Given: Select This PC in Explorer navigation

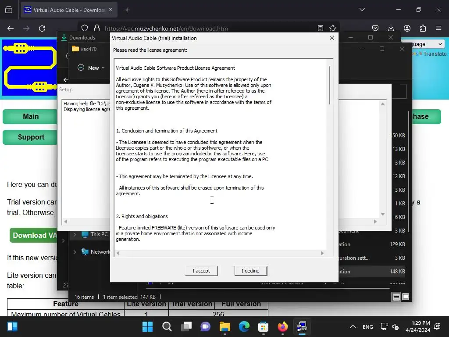Looking at the screenshot, I should (x=95, y=234).
